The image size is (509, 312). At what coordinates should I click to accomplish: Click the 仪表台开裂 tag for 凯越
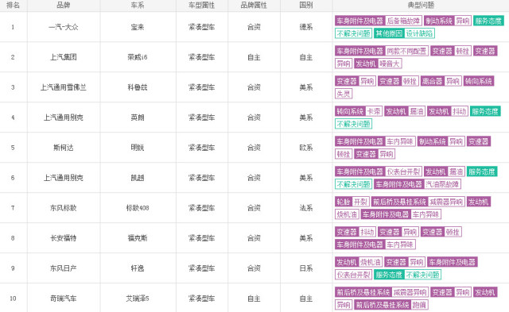[403, 171]
